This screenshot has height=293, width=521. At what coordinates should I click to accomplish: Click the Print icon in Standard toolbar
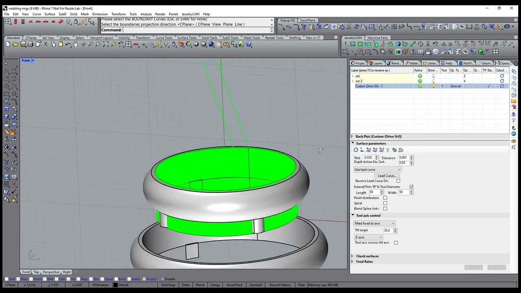[31, 44]
